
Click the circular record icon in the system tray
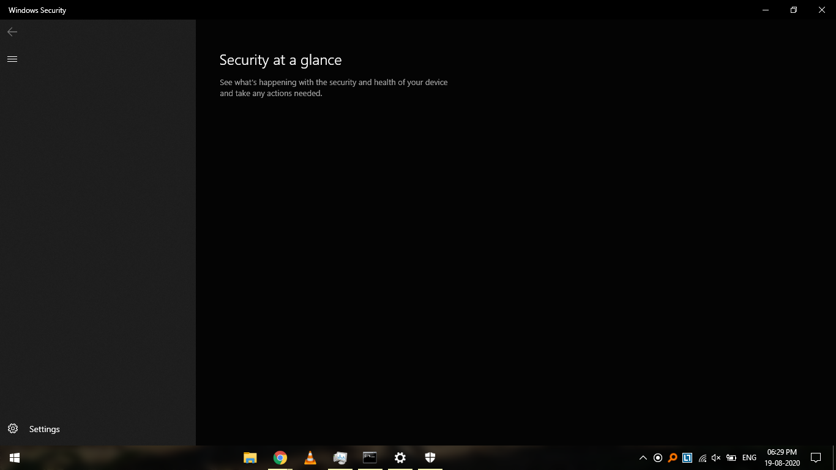(x=658, y=458)
